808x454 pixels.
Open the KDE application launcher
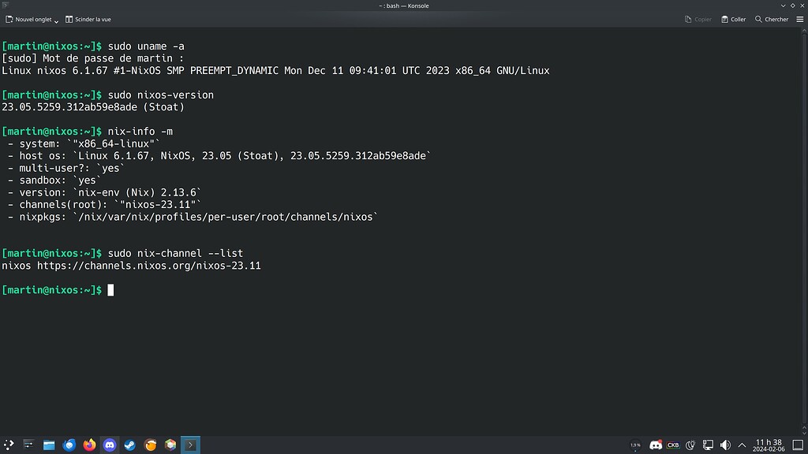click(x=8, y=445)
